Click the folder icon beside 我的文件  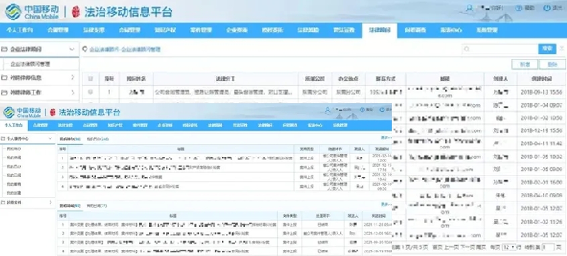[x=3, y=202]
